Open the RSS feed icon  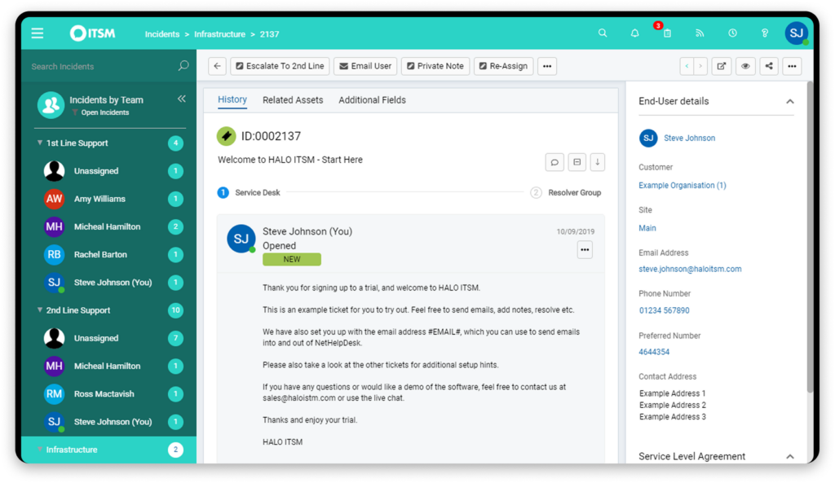[700, 33]
